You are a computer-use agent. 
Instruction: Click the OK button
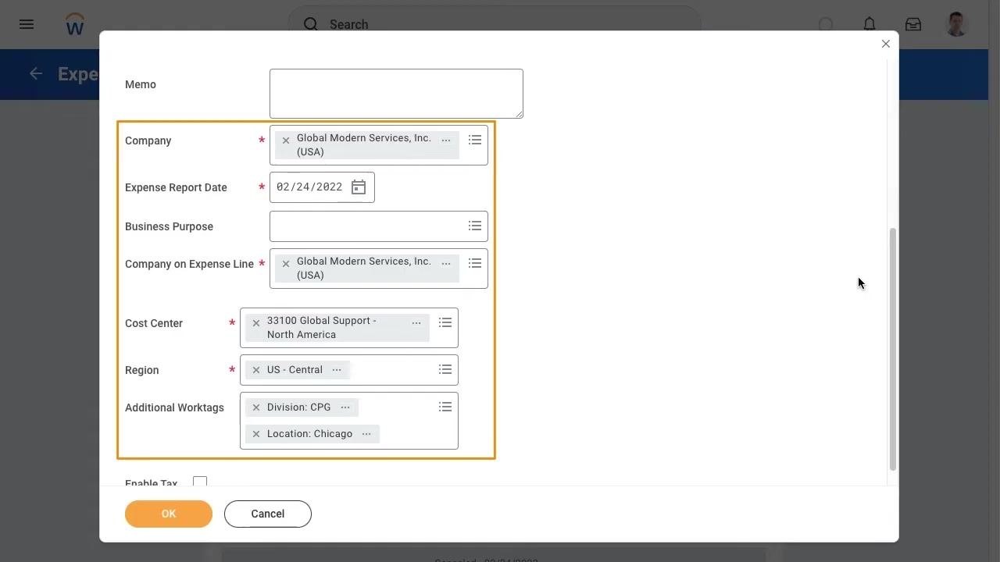pyautogui.click(x=169, y=514)
